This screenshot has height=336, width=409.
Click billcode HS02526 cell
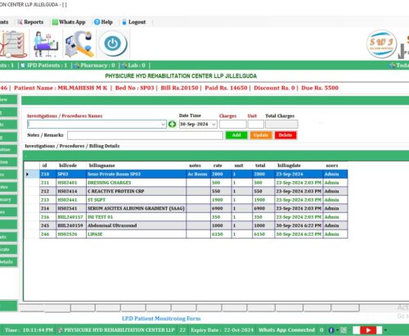(71, 234)
